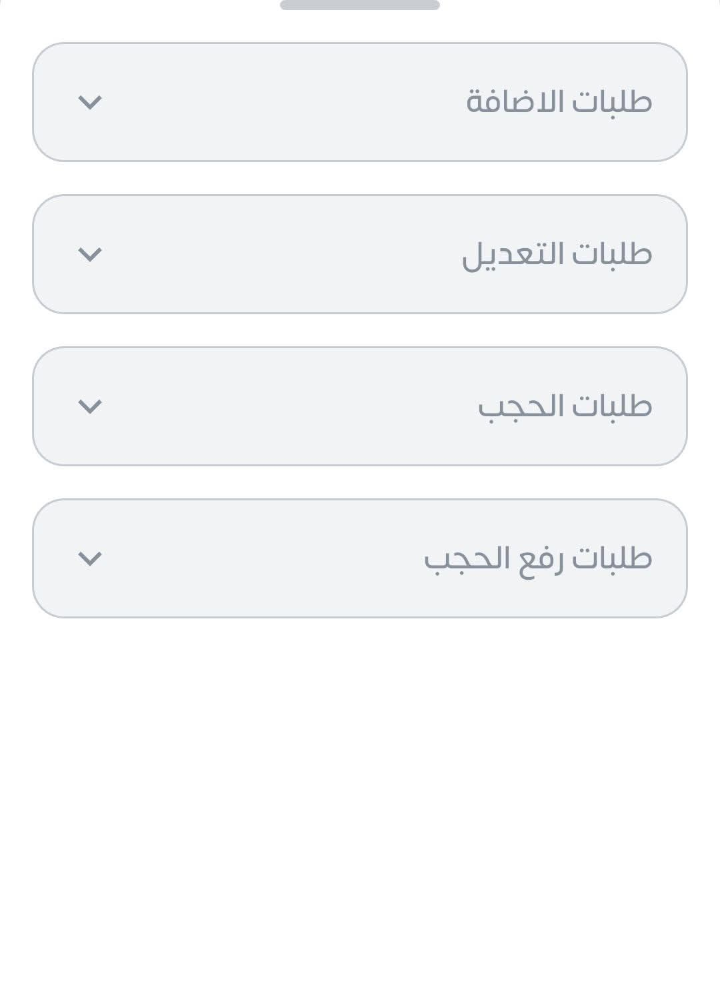Click the طلبات التعديل label text
720x994 pixels.
pos(557,254)
